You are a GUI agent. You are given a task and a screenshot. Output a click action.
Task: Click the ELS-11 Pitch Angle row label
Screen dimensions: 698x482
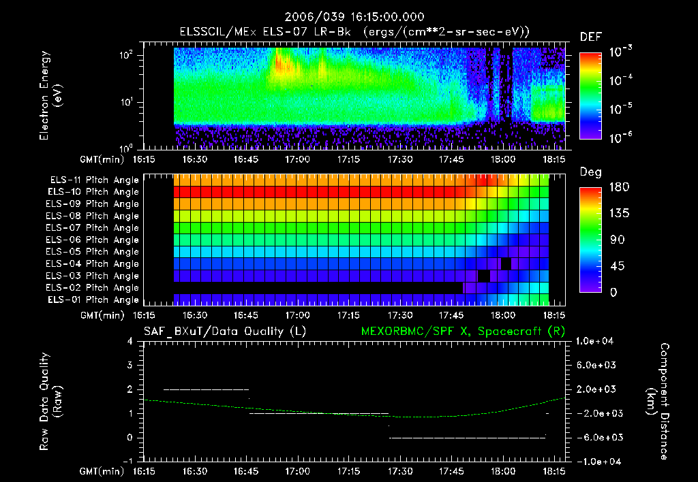(x=94, y=180)
